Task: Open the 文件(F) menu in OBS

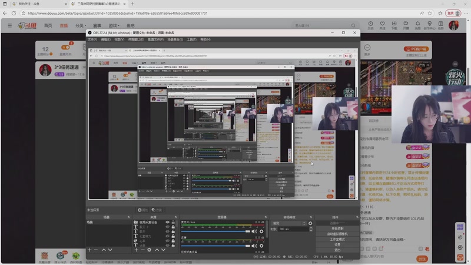Action: pos(92,39)
